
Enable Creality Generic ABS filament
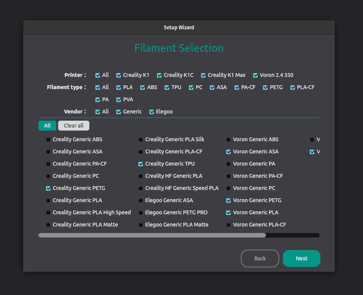coord(48,140)
